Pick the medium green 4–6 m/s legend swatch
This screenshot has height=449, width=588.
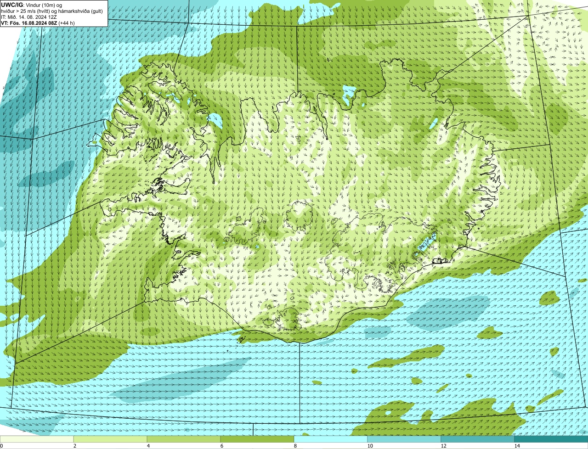tap(184, 439)
